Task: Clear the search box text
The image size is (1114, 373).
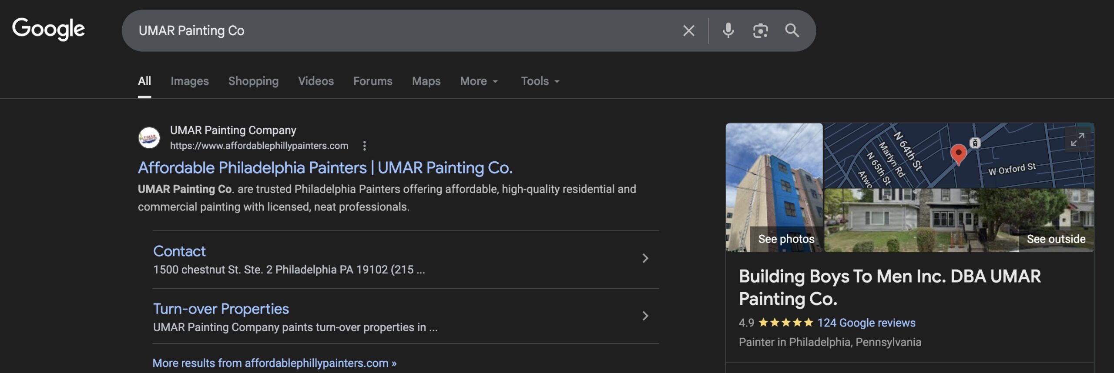Action: click(x=688, y=31)
